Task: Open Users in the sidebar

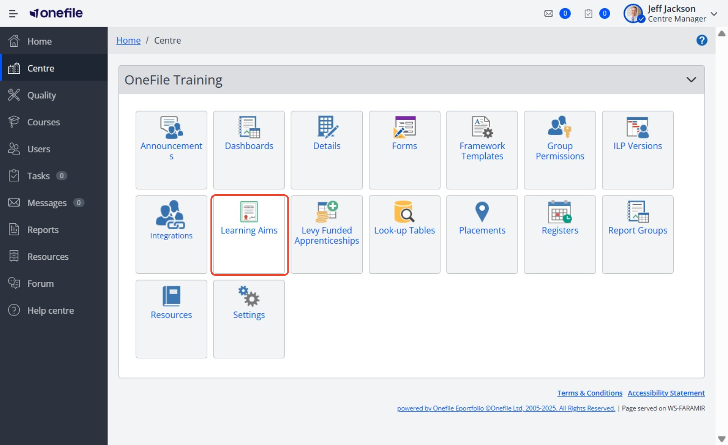Action: [x=54, y=149]
